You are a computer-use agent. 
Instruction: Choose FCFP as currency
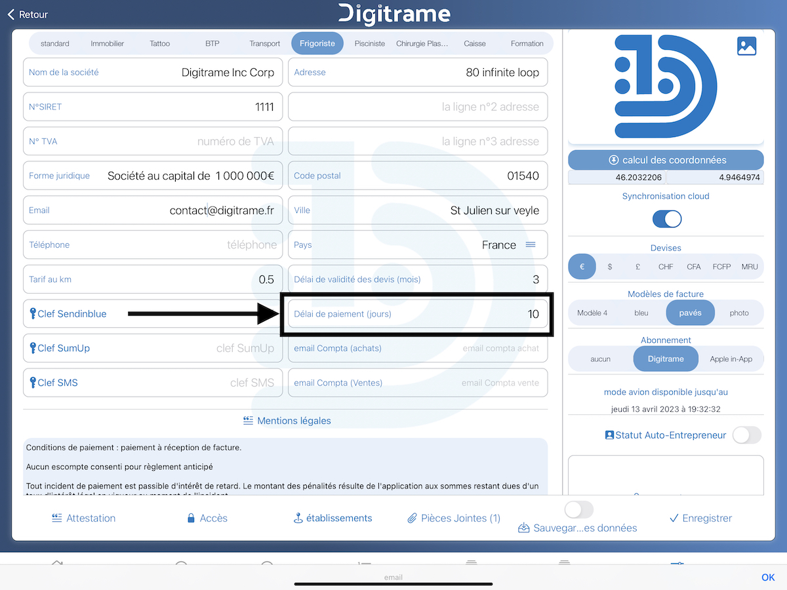[722, 267]
